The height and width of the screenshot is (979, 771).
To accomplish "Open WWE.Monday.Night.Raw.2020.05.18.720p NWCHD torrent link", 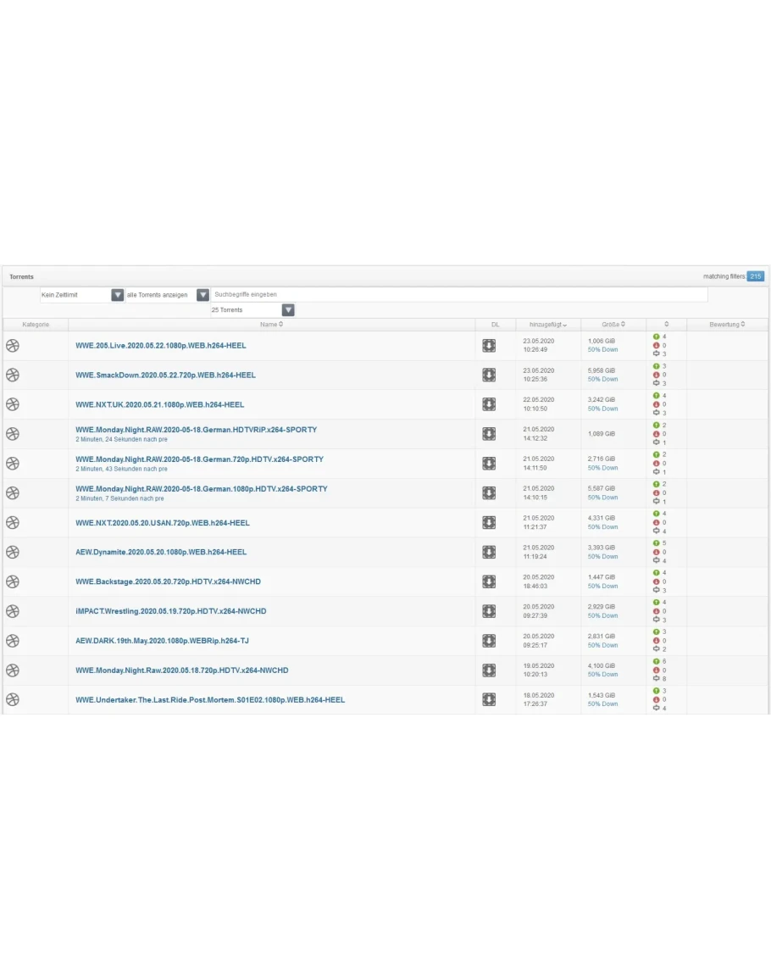I will click(181, 670).
